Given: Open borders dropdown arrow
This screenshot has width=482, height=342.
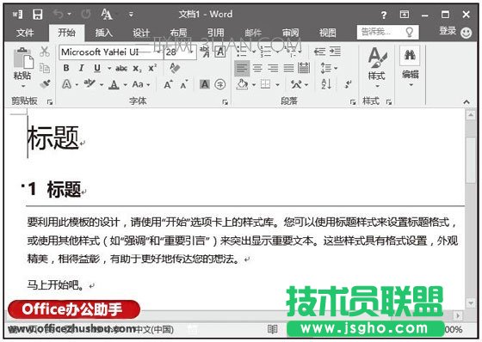Looking at the screenshot, I should point(277,84).
